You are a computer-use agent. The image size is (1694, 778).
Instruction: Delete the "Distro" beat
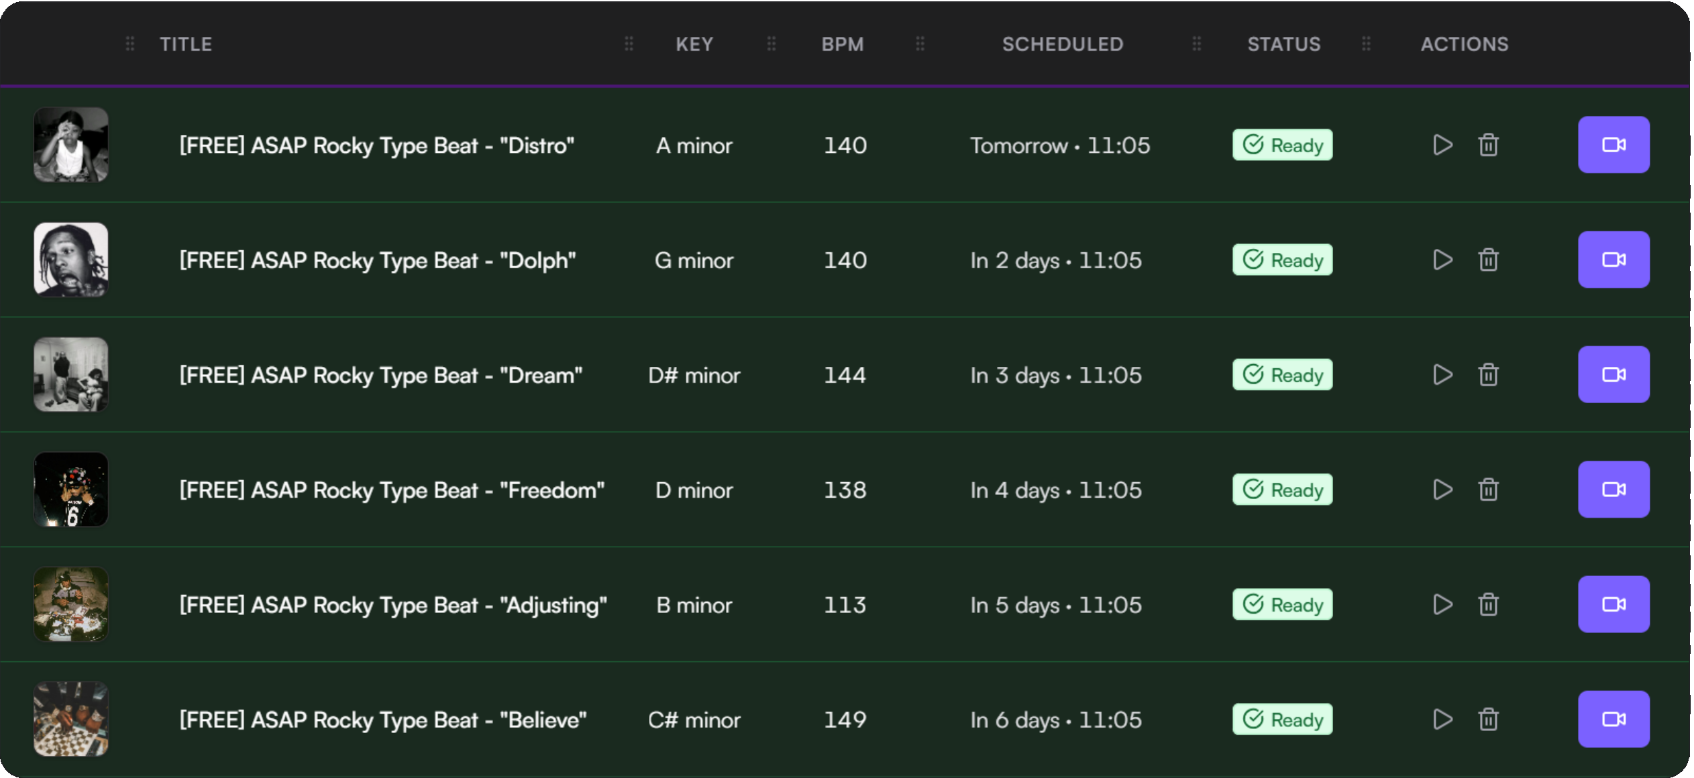coord(1488,145)
